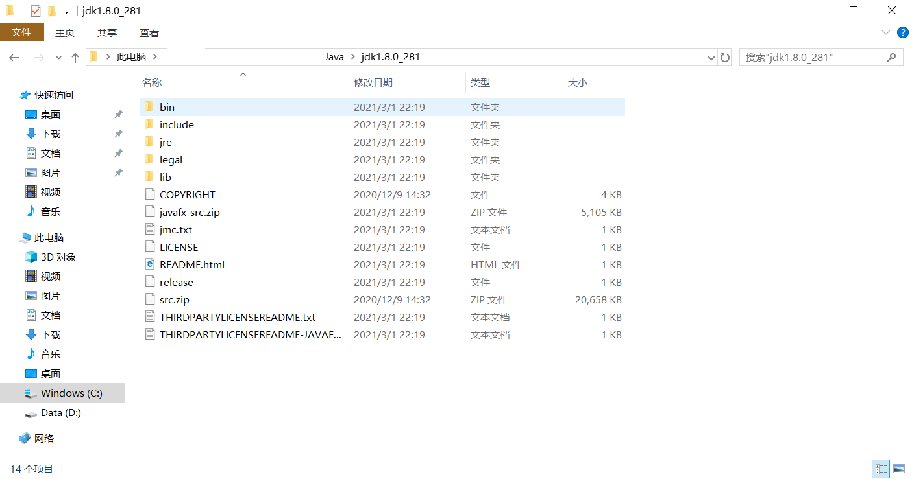Select the pinned 文档 under Quick Access
The height and width of the screenshot is (479, 912).
tap(50, 154)
